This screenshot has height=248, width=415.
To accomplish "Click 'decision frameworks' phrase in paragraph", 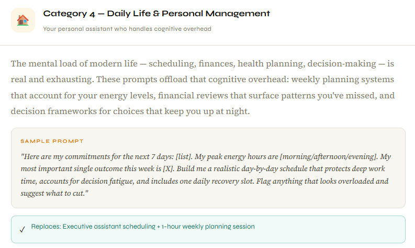I will coord(54,111).
